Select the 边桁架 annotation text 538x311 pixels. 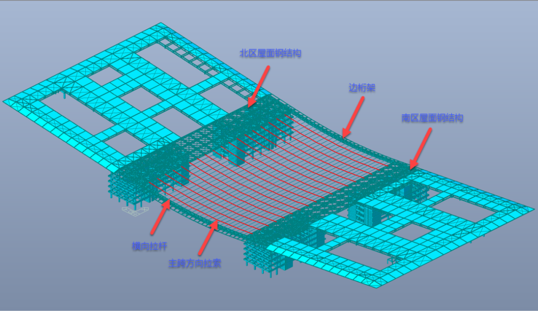click(362, 88)
